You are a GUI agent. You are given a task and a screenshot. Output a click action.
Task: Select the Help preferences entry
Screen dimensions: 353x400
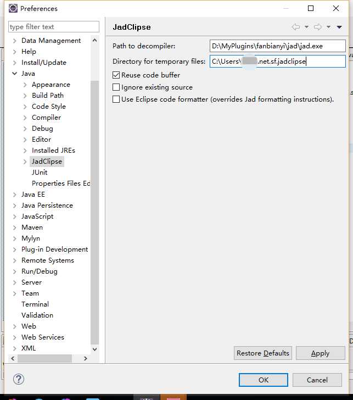click(29, 52)
